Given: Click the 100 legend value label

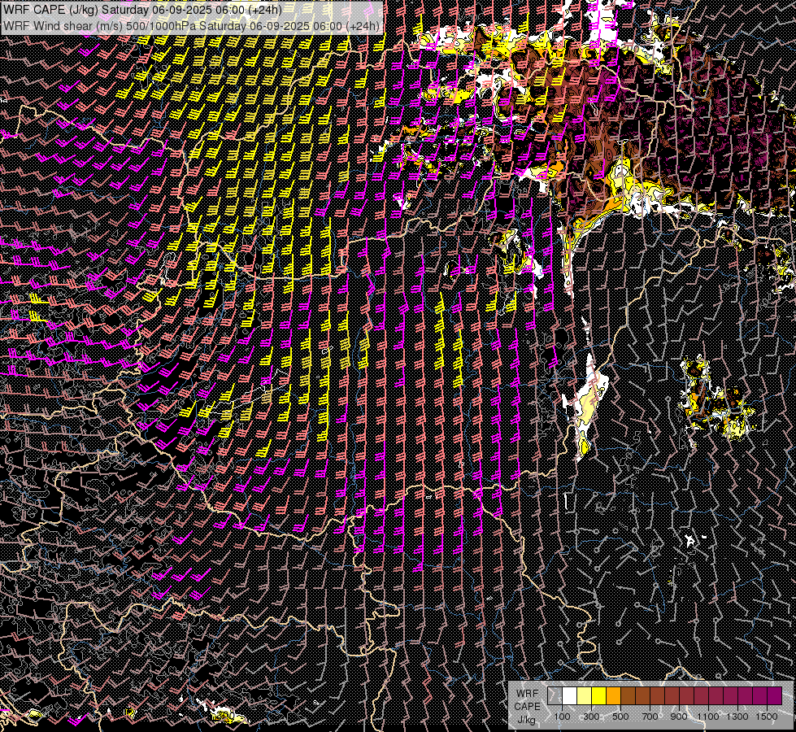Looking at the screenshot, I should (562, 717).
